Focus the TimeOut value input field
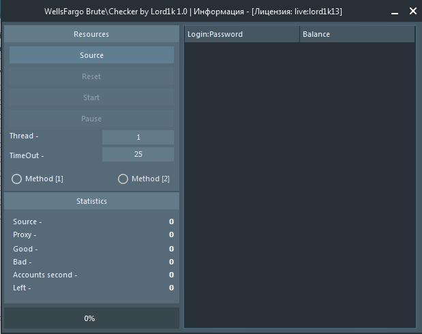This screenshot has width=422, height=334. [138, 154]
